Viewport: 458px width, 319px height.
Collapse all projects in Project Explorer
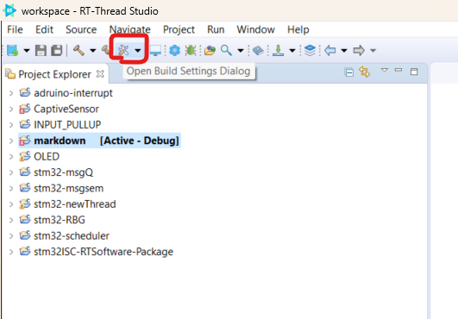(349, 72)
